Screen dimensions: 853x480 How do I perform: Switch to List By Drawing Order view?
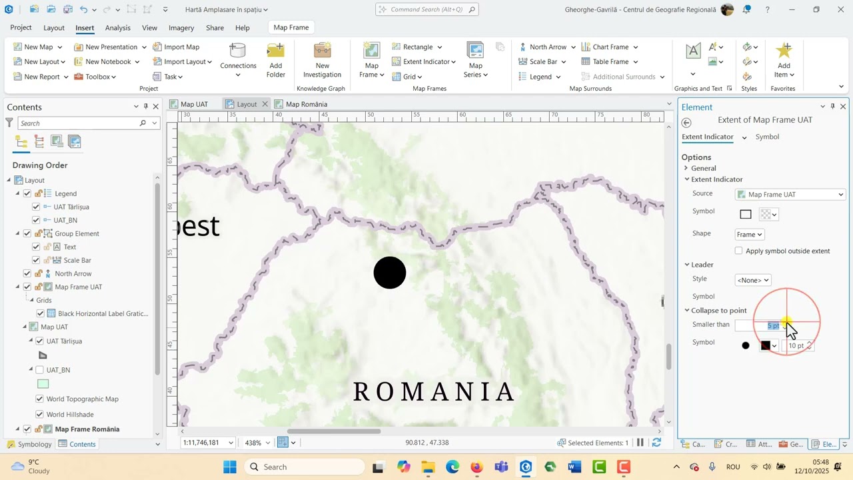(x=21, y=141)
